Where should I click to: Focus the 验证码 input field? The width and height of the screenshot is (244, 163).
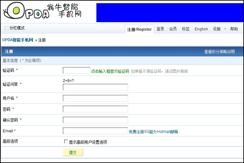tap(76, 71)
